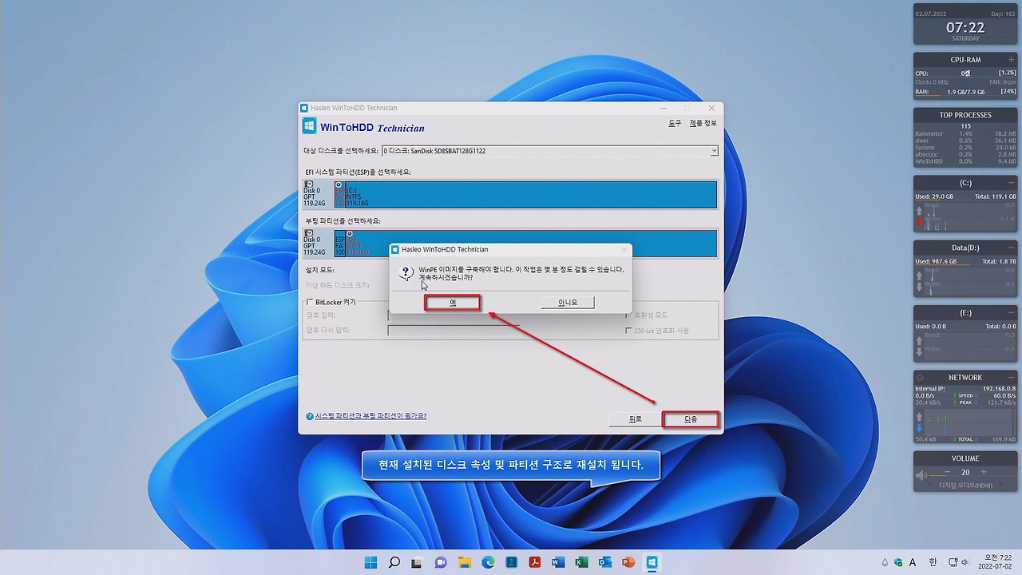This screenshot has width=1022, height=575.
Task: Open the 제품 정보 menu
Action: coord(703,124)
